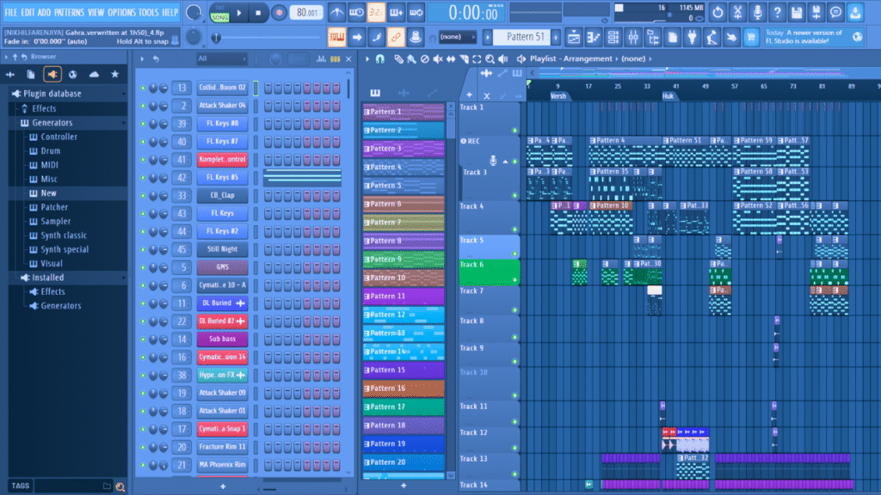Image resolution: width=881 pixels, height=495 pixels.
Task: Open the undo history icon in top toolbar
Action: click(x=718, y=12)
